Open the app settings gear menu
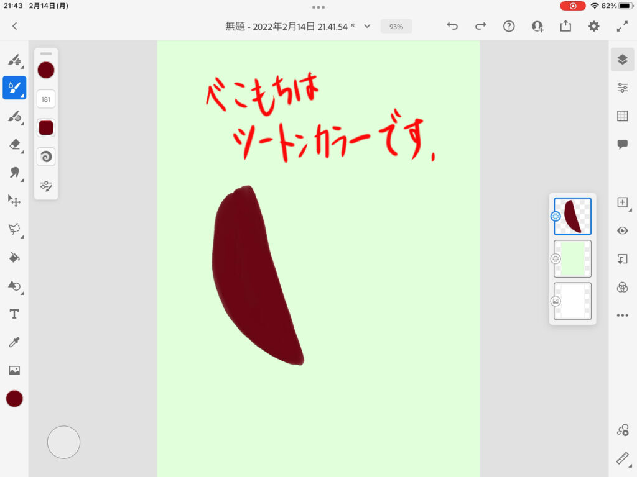 pos(594,26)
